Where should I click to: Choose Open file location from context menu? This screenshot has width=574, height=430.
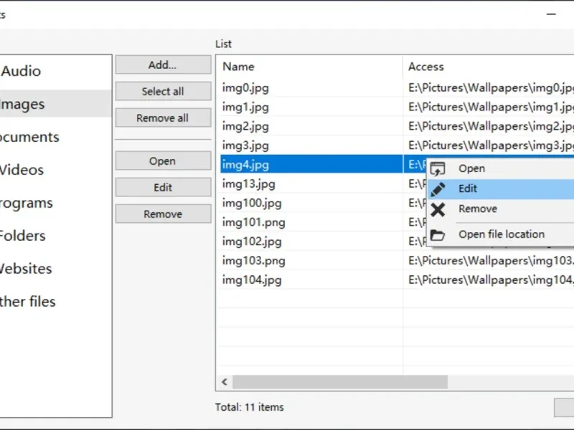[x=500, y=234]
